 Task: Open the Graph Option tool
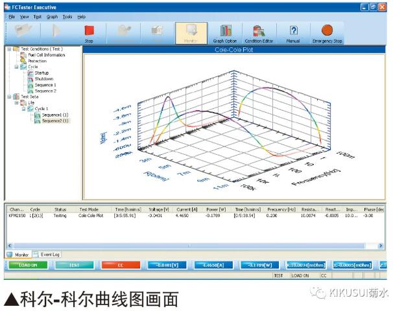[x=225, y=33]
